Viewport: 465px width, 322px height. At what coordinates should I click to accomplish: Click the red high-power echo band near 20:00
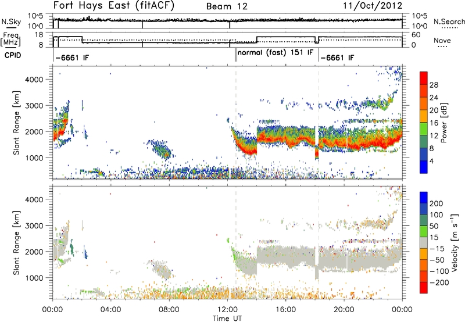pos(344,144)
